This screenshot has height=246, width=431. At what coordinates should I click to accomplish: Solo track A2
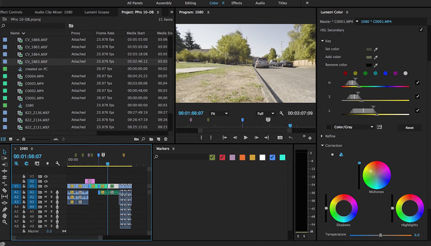51,197
